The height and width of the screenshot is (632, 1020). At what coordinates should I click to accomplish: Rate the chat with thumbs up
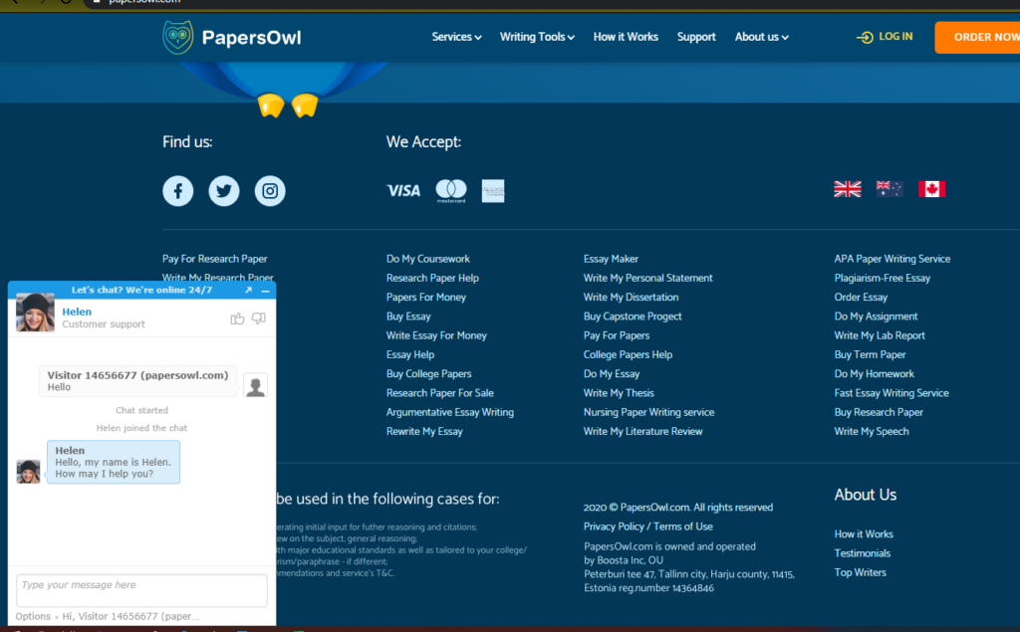click(x=237, y=317)
